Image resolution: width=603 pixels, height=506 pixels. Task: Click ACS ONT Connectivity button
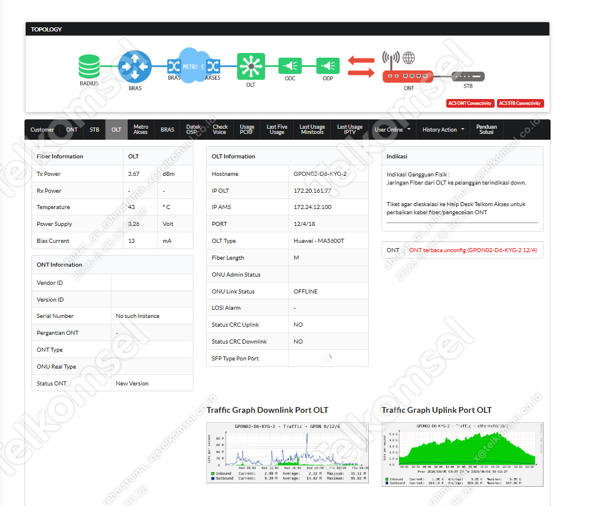[470, 103]
